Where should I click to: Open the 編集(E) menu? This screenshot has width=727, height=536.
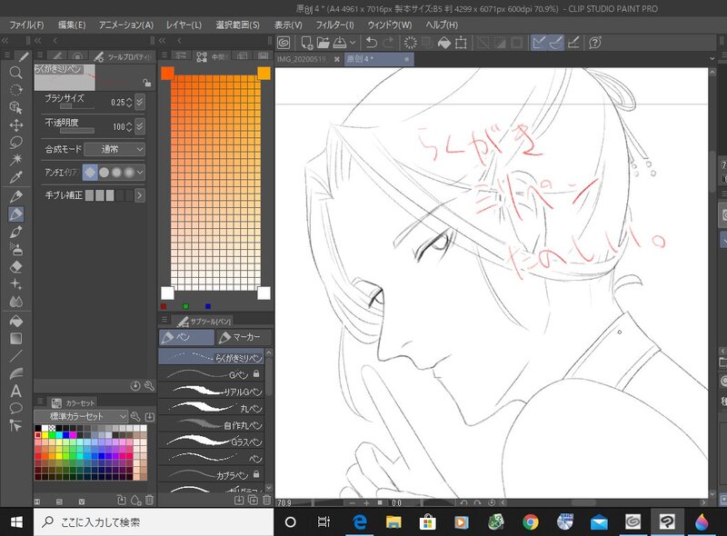(72, 25)
